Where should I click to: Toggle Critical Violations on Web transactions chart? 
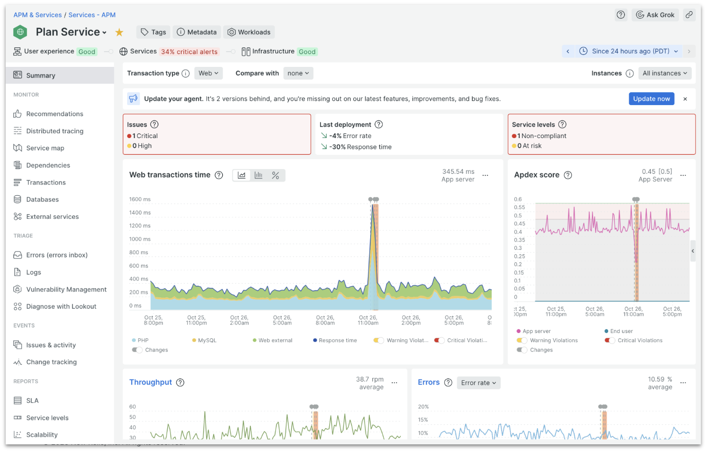point(439,340)
